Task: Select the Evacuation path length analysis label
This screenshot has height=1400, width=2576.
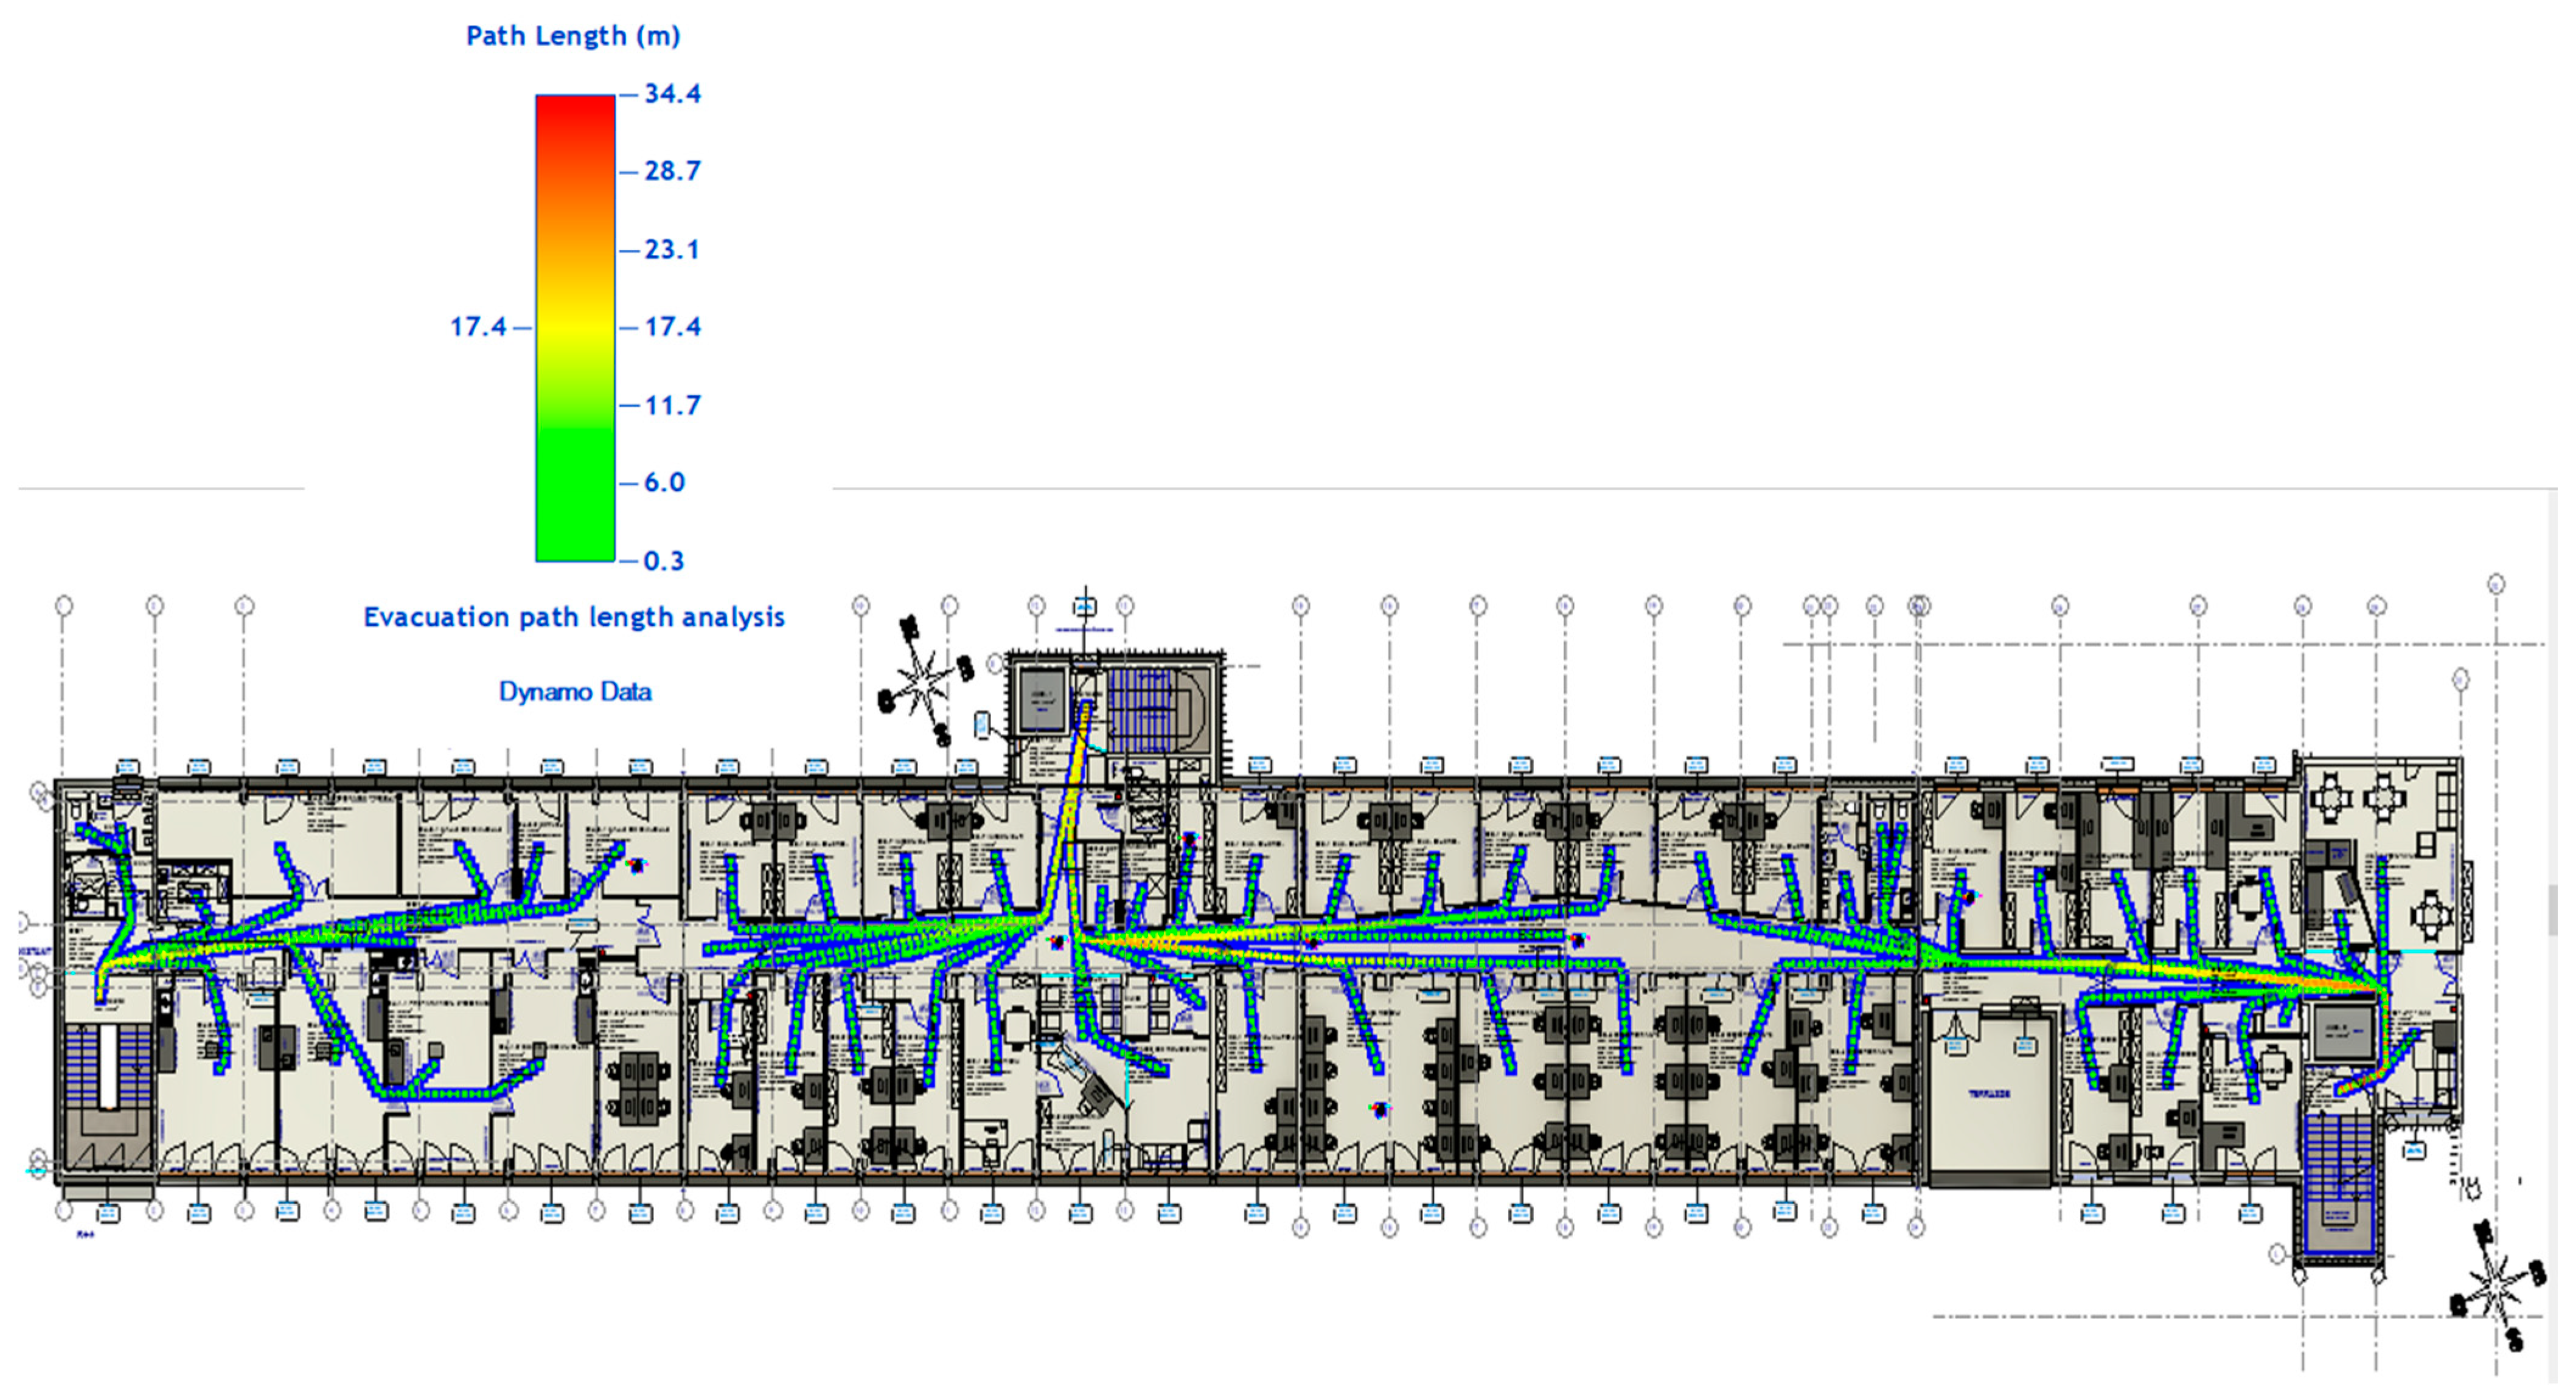Action: pos(574,617)
